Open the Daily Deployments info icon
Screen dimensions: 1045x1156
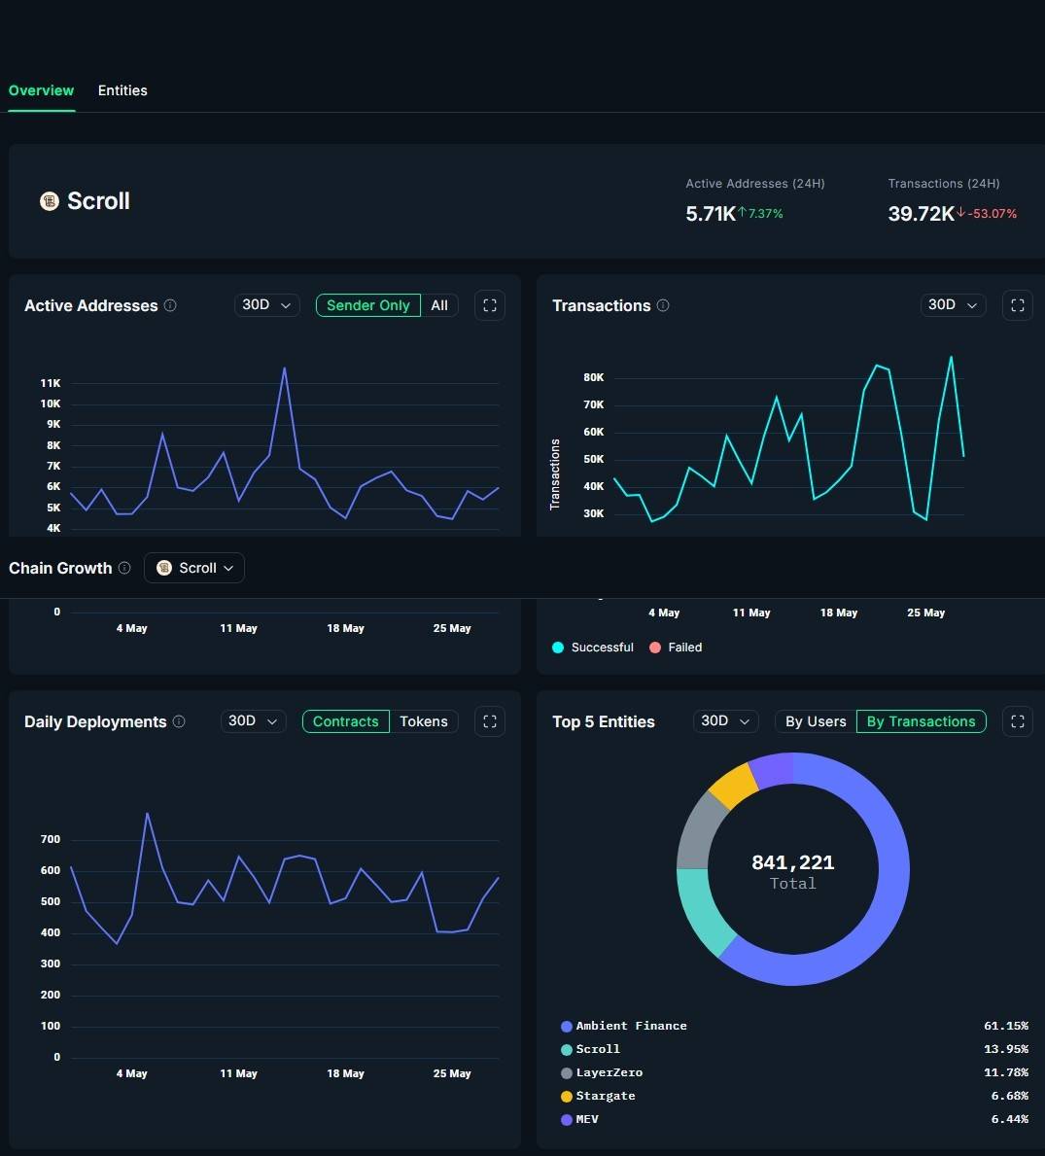[179, 721]
